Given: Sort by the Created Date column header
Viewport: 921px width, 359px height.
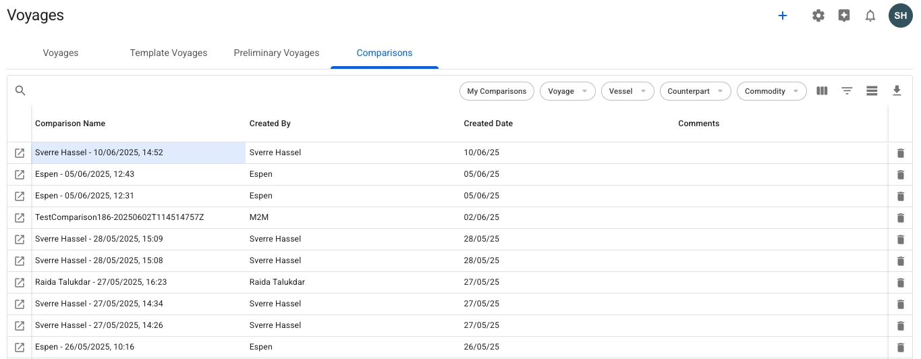Looking at the screenshot, I should point(489,123).
